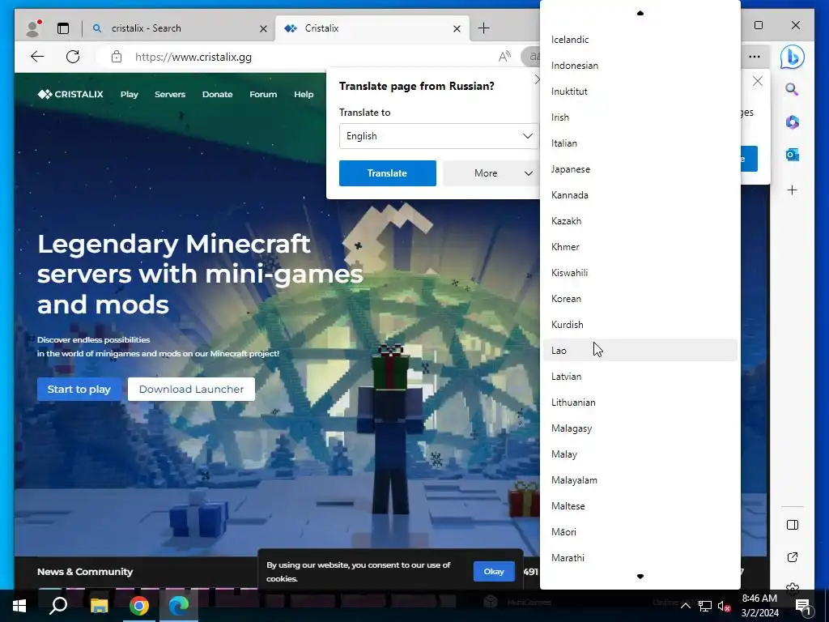Expand the More options dropdown
The height and width of the screenshot is (622, 829).
[x=491, y=173]
